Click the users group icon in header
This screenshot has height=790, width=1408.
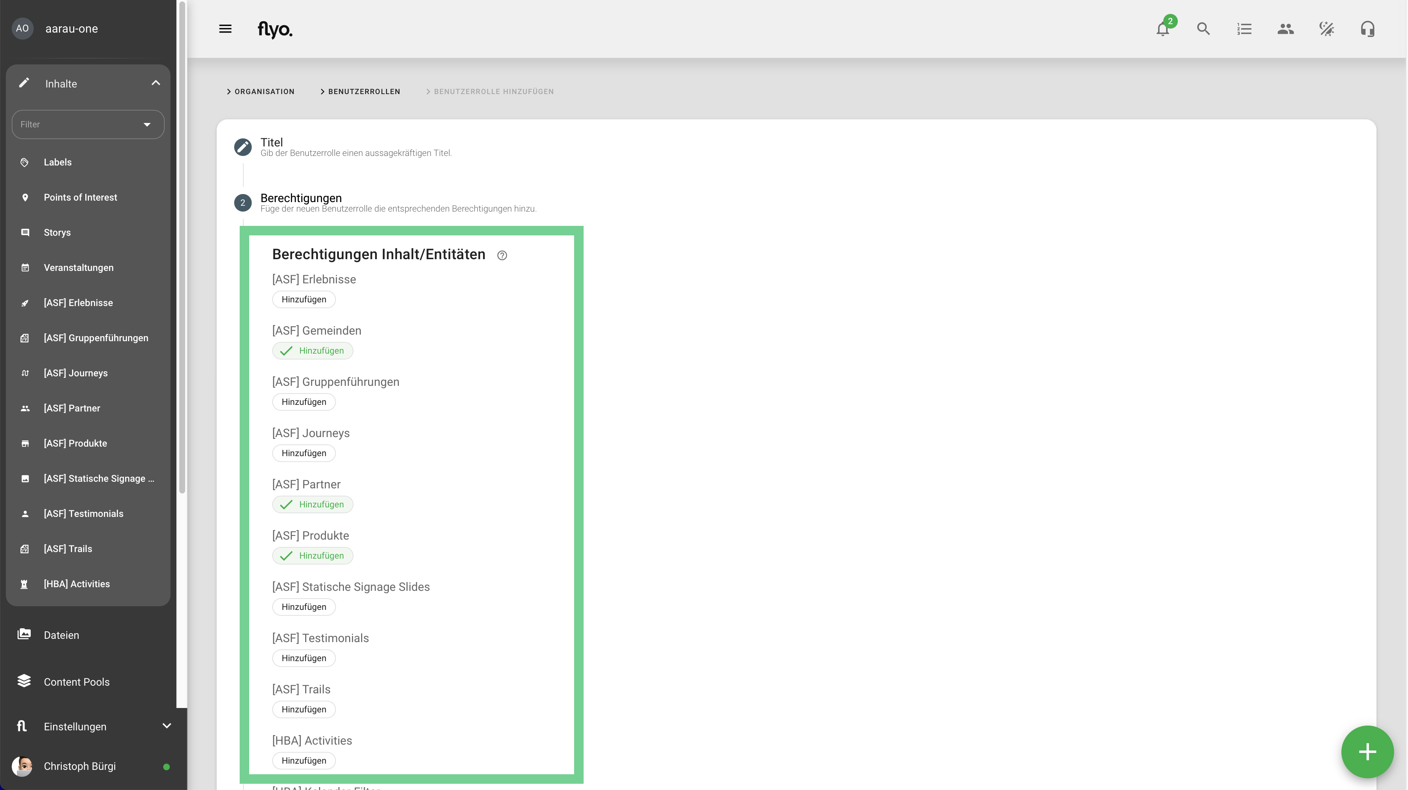1285,29
